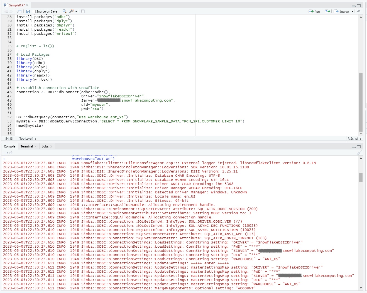The image size is (367, 293).
Task: Maximize the Console pane
Action: click(x=359, y=146)
